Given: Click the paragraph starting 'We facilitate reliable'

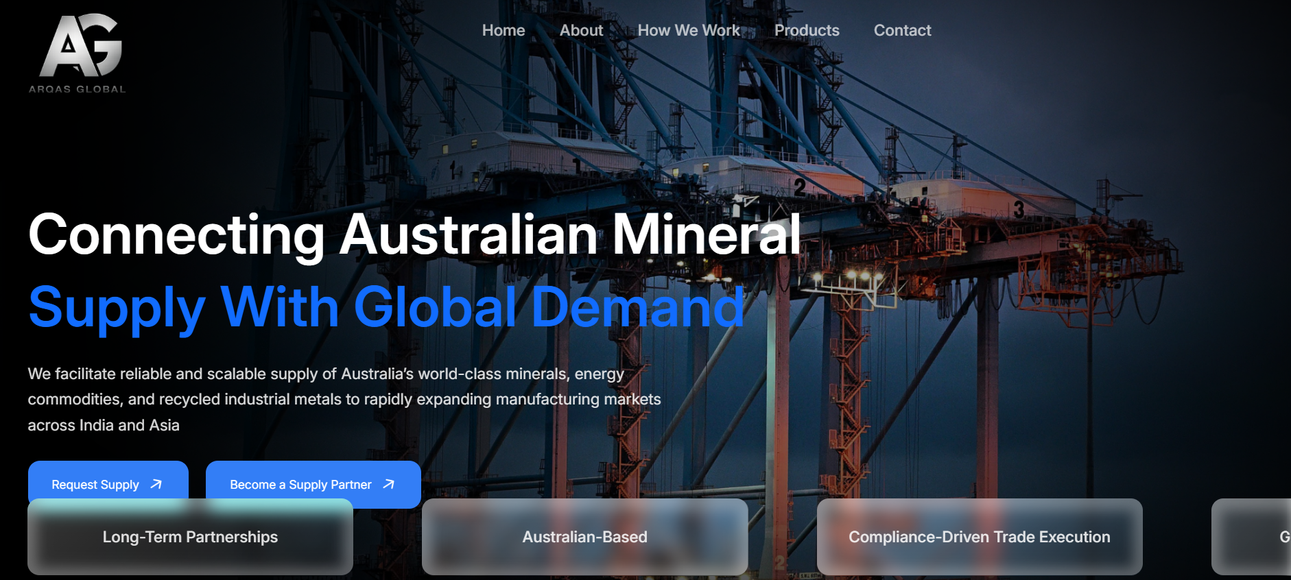Looking at the screenshot, I should tap(344, 400).
